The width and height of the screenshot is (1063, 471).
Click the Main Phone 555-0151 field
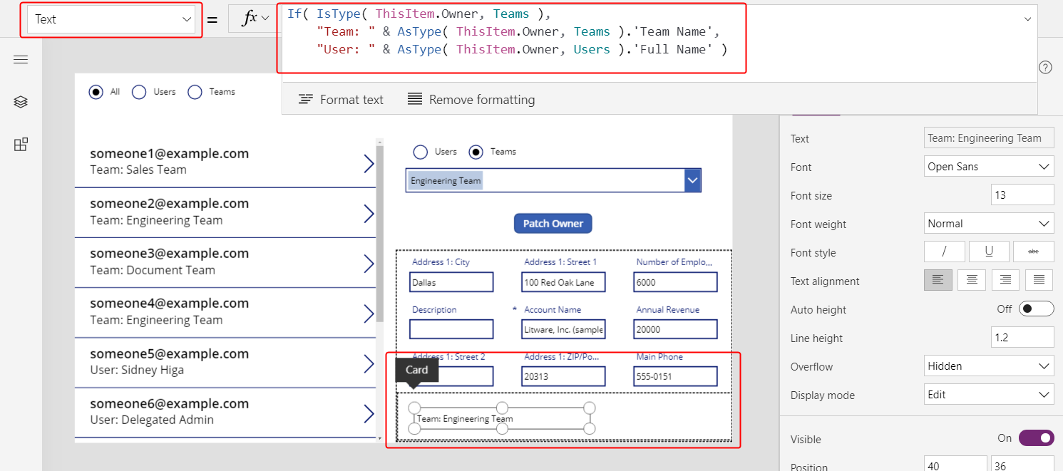pyautogui.click(x=675, y=376)
